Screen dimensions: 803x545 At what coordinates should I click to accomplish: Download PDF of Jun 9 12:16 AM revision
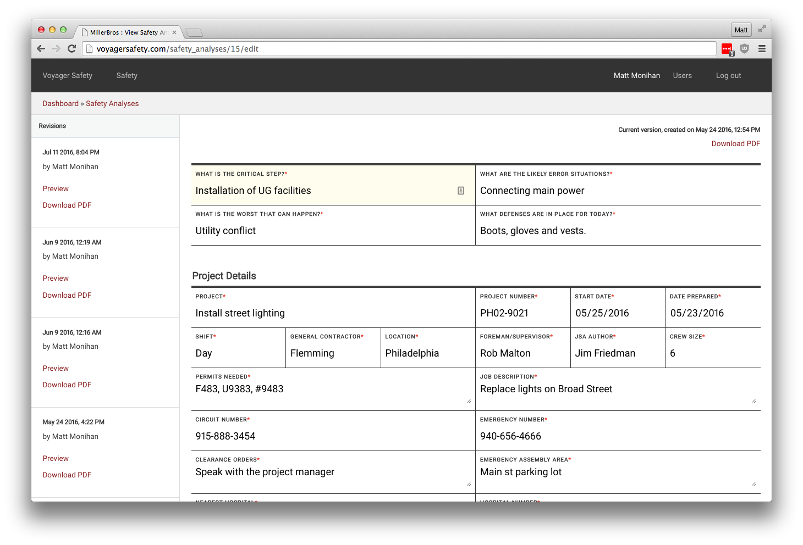(x=67, y=385)
